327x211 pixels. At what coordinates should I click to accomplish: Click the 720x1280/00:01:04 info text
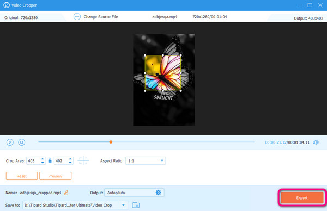tap(210, 17)
